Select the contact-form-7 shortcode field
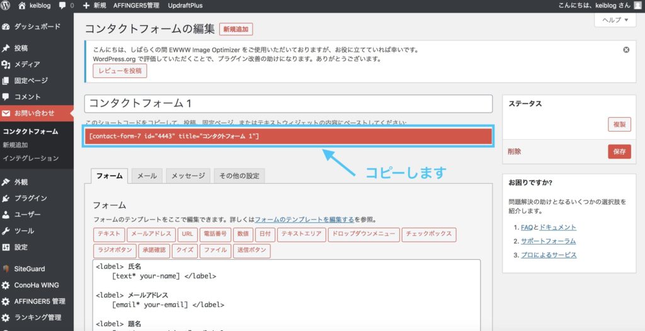The height and width of the screenshot is (331, 645). point(288,136)
